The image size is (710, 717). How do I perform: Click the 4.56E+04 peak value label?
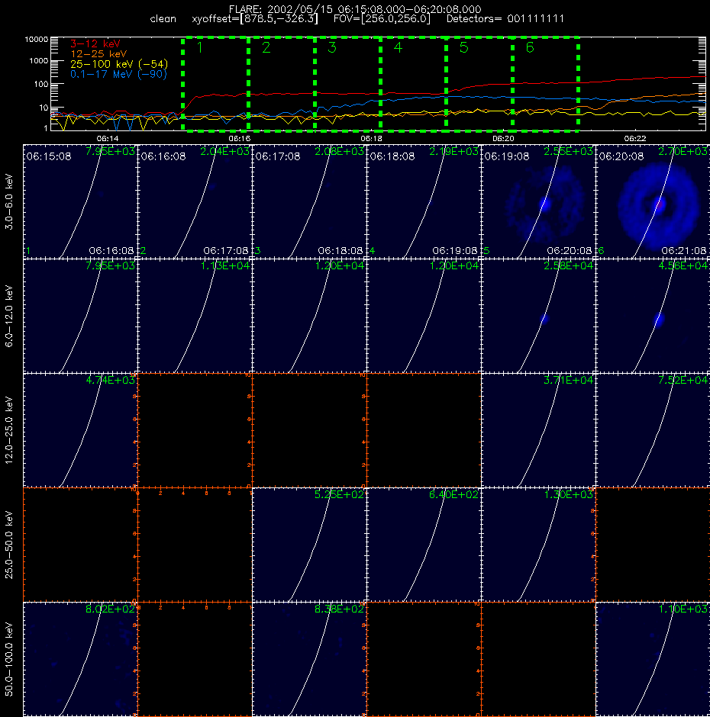pos(683,265)
